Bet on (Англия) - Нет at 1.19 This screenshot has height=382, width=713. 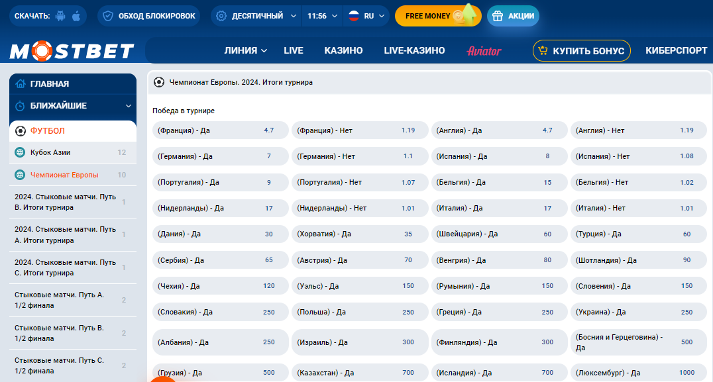(x=638, y=130)
